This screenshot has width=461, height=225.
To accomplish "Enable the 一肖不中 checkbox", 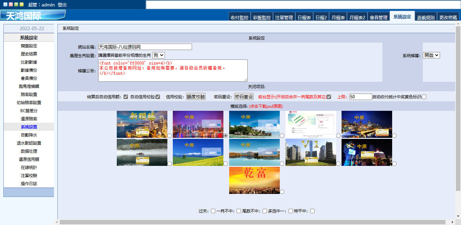I will click(x=239, y=211).
